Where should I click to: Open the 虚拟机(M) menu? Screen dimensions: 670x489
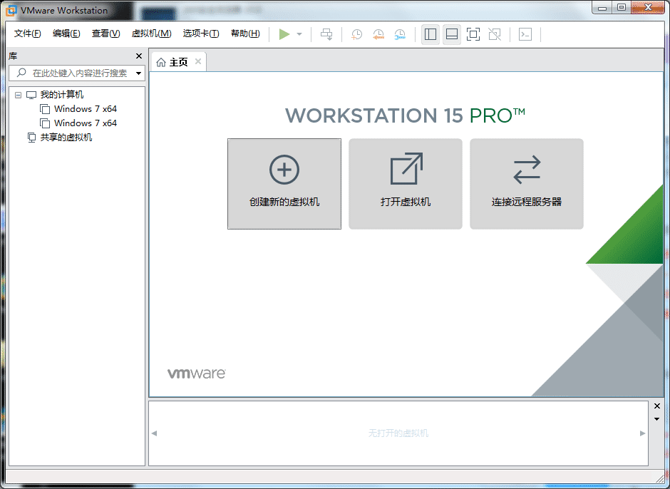[x=151, y=34]
